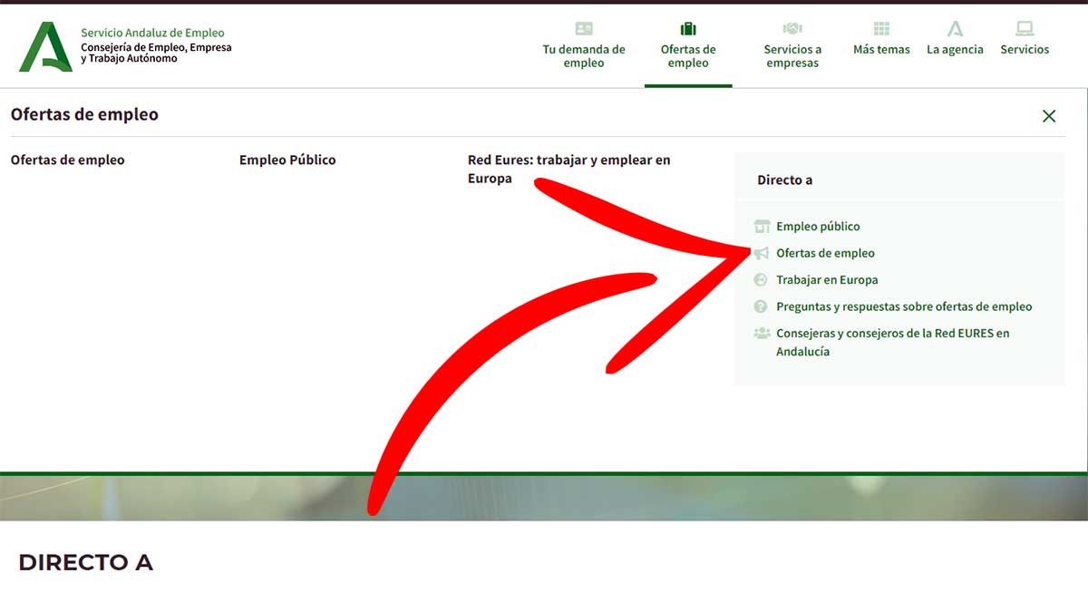This screenshot has height=612, width=1088.
Task: Click the laptop icon above Servicios
Action: pyautogui.click(x=1025, y=29)
